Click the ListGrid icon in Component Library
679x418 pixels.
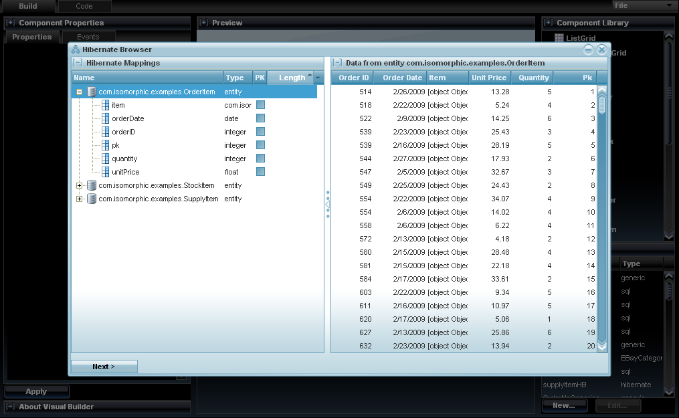click(559, 38)
